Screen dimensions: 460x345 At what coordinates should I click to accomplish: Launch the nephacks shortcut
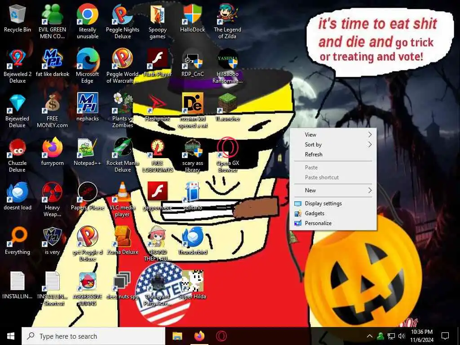(x=88, y=107)
